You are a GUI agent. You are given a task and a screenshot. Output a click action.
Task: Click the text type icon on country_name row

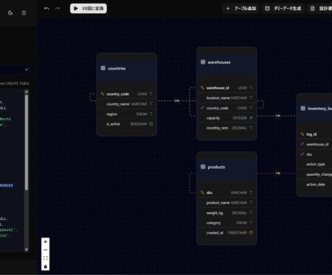pyautogui.click(x=151, y=103)
